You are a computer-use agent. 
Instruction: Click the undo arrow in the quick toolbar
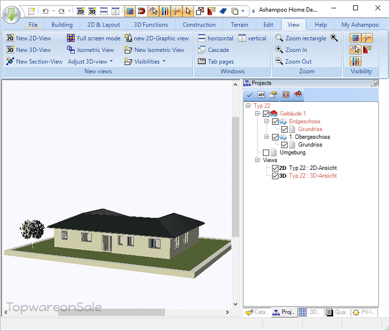(46, 11)
